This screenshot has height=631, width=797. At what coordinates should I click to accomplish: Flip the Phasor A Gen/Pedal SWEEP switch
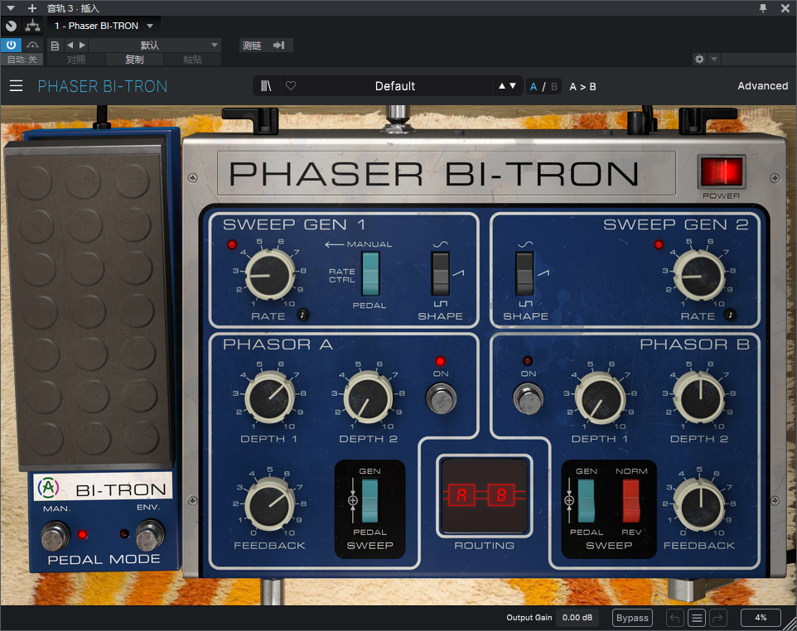[370, 501]
